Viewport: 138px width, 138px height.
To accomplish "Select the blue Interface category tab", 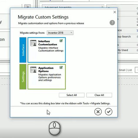I will 23,50.
